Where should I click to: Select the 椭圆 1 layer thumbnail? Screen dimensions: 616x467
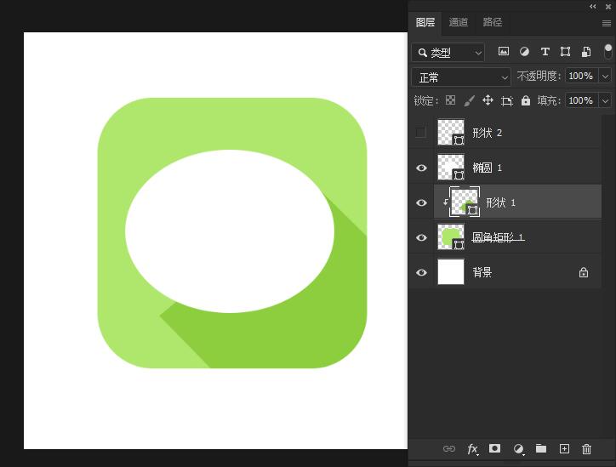point(451,168)
